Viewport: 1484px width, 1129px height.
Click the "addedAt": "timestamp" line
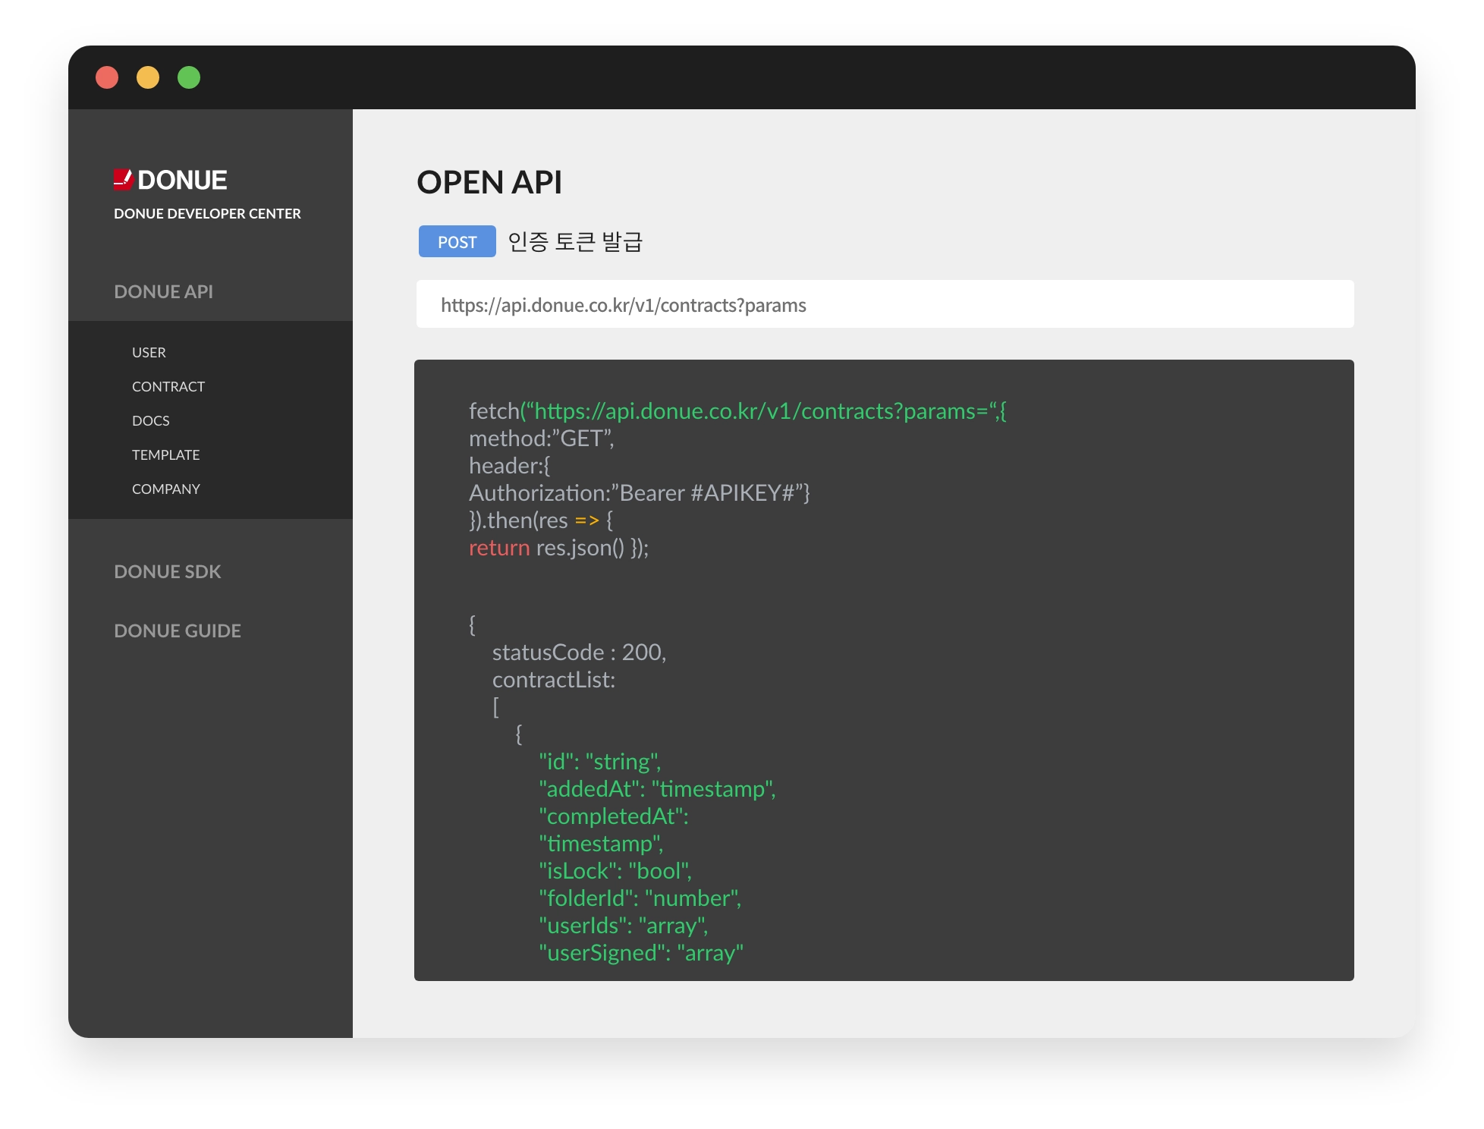click(x=658, y=789)
